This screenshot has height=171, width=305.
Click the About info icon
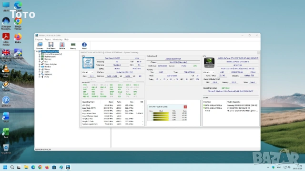84,46
